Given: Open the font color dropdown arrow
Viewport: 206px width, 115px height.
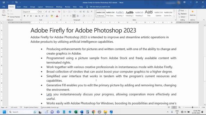Looking at the screenshot, I should [x=60, y=16].
